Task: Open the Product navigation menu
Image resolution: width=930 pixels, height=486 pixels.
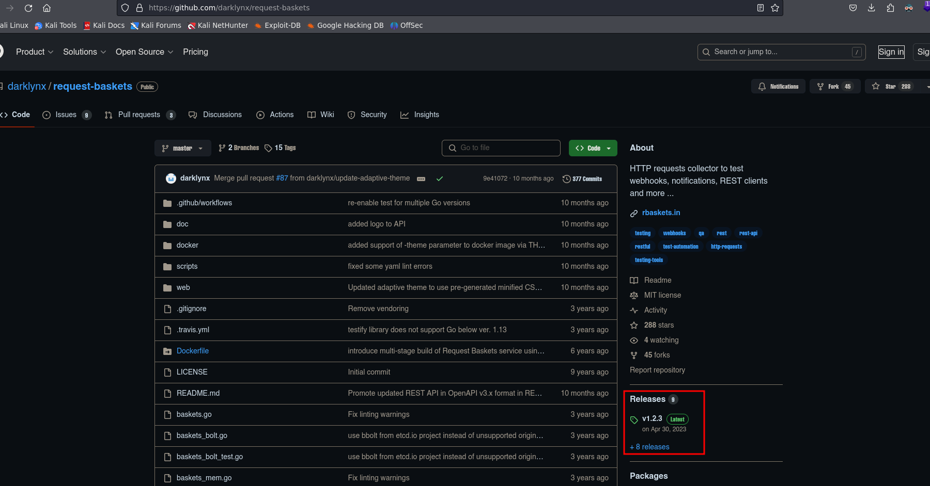Action: (x=34, y=52)
